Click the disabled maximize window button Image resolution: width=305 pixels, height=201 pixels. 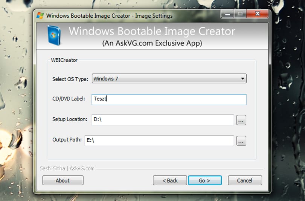[240, 14]
